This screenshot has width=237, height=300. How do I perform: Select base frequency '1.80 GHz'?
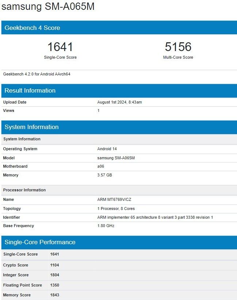pyautogui.click(x=106, y=226)
